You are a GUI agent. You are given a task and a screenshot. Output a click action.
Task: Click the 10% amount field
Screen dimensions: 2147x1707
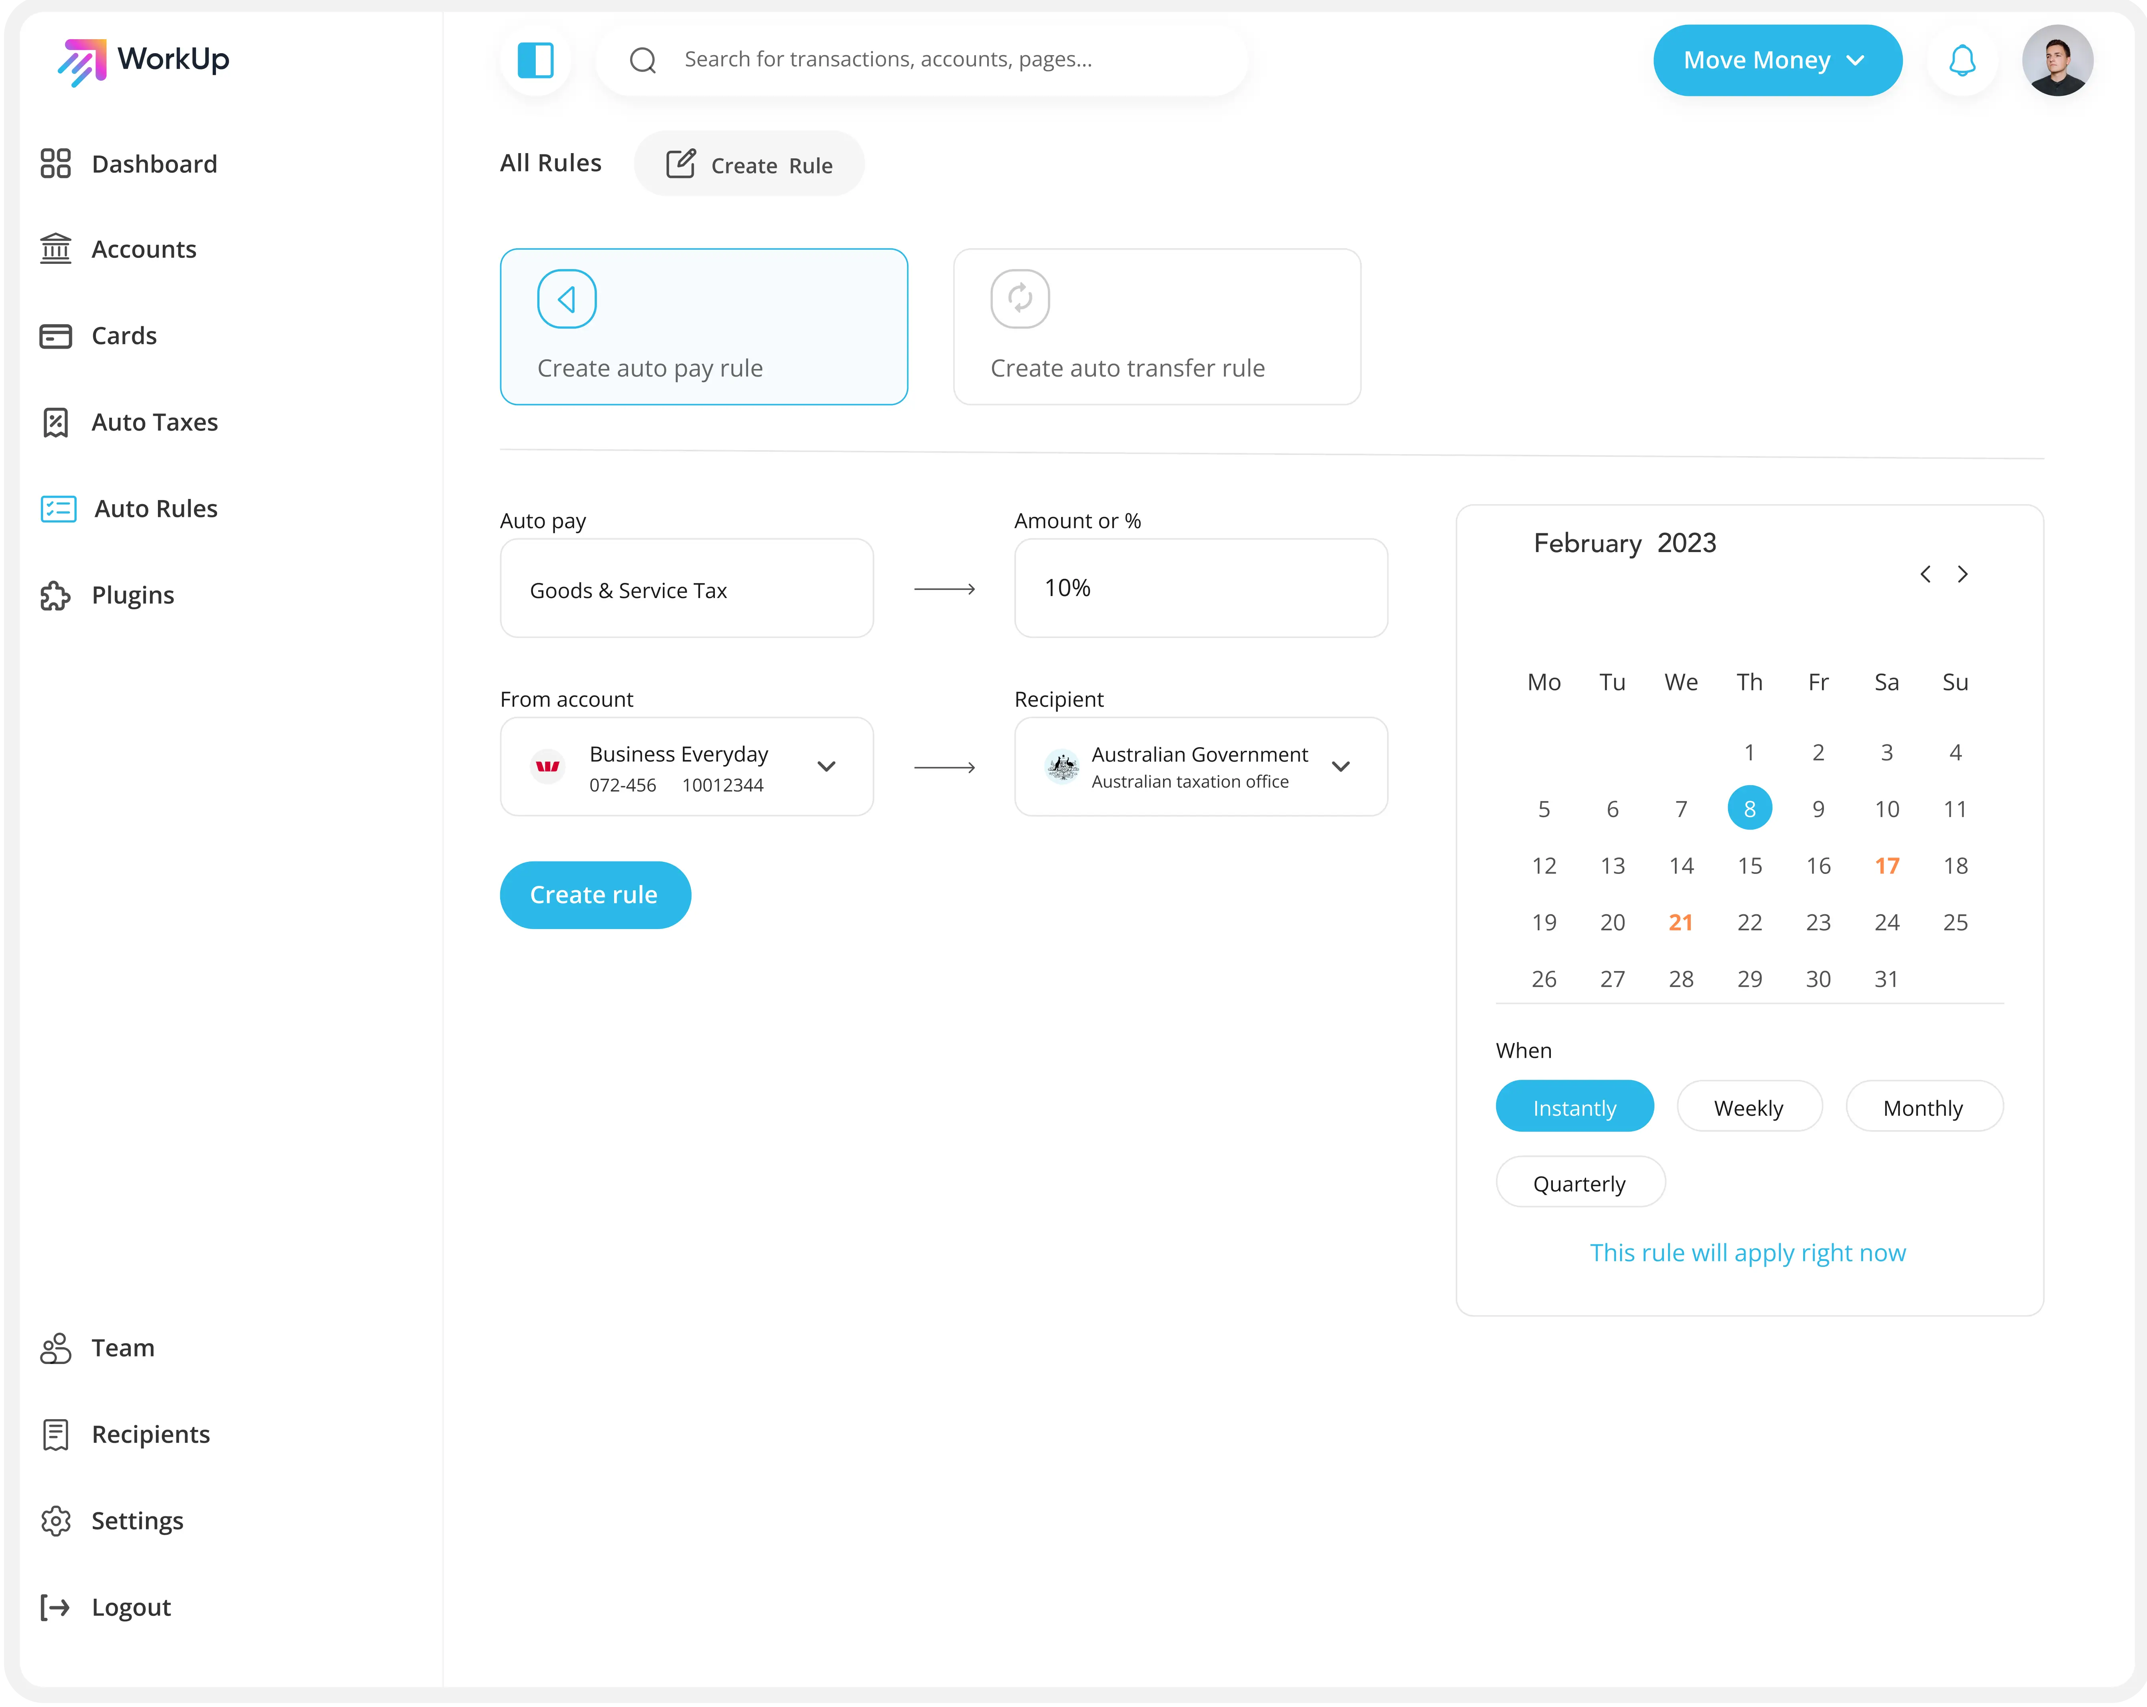(1201, 588)
